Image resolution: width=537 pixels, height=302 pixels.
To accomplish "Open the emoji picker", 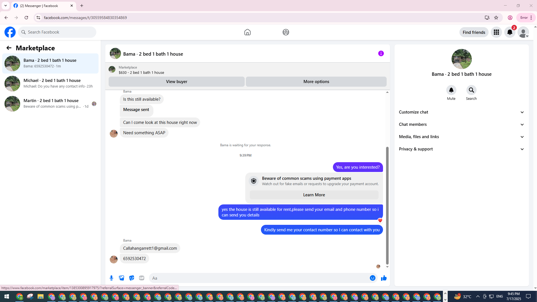I will [372, 278].
